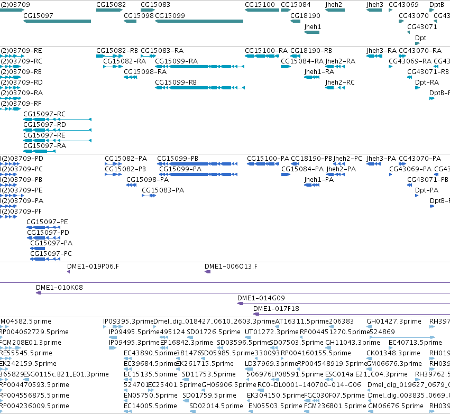This screenshot has height=414, width=450.
Task: Open protein Jheh1-PA label
Action: pyautogui.click(x=319, y=180)
